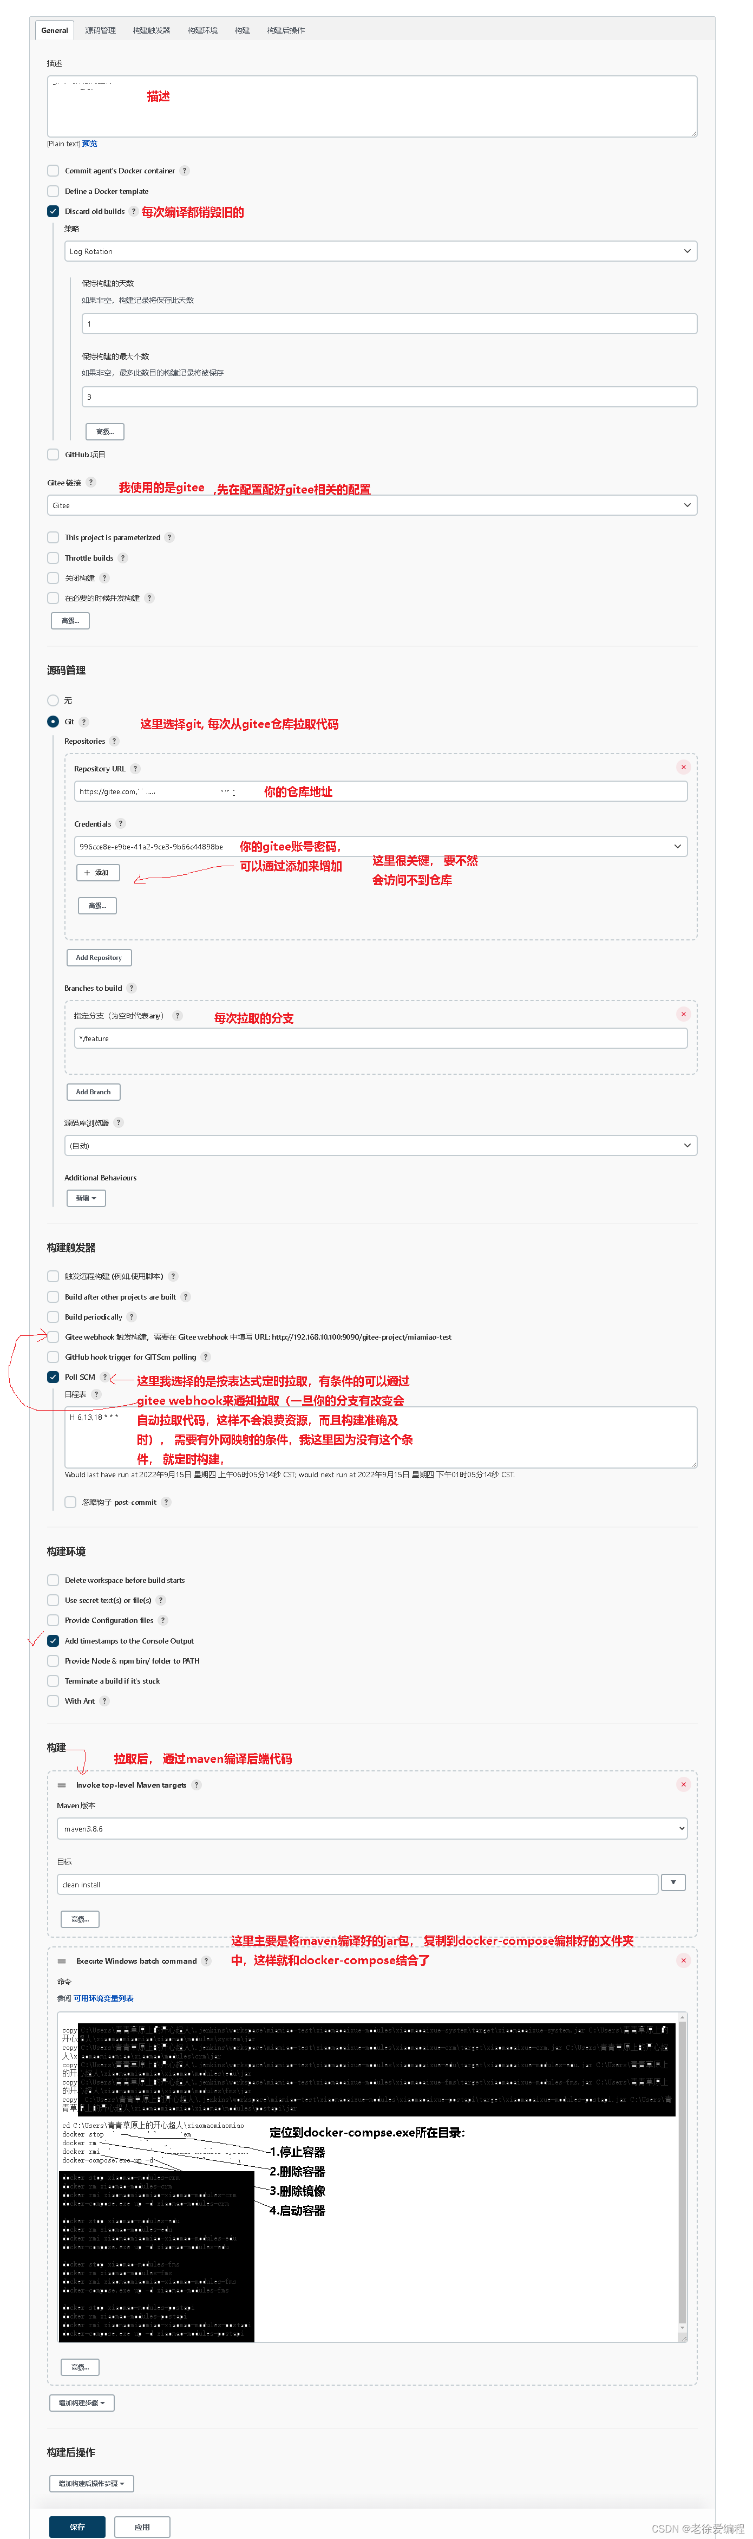Enable This project is parameterized
The width and height of the screenshot is (753, 2539).
[x=53, y=537]
